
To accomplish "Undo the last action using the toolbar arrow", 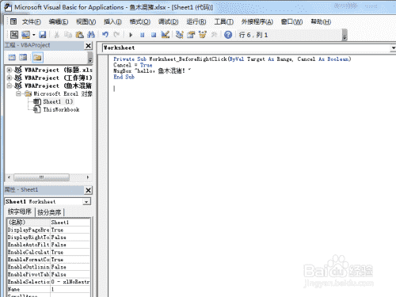I will point(105,35).
